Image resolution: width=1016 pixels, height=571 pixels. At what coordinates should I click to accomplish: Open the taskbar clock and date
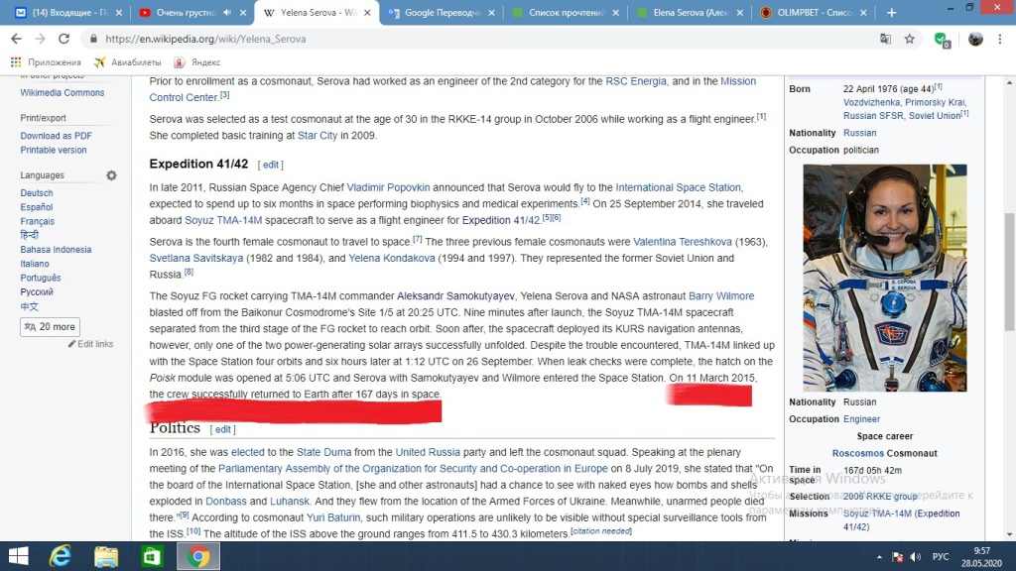pyautogui.click(x=981, y=557)
